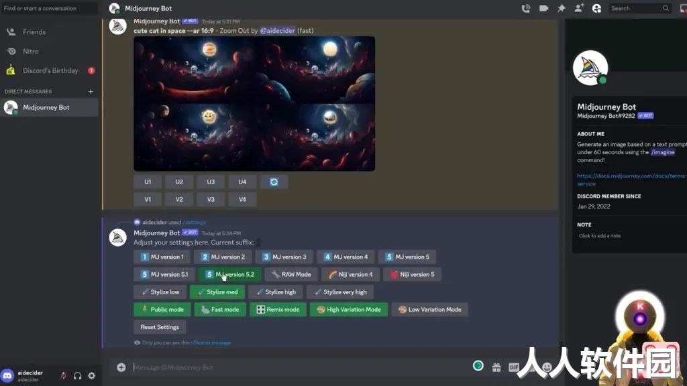This screenshot has width=687, height=386.
Task: Select MJ version 4 setting
Action: (346, 257)
